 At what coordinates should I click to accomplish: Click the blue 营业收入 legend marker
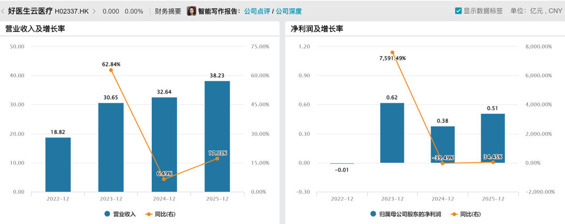point(107,214)
